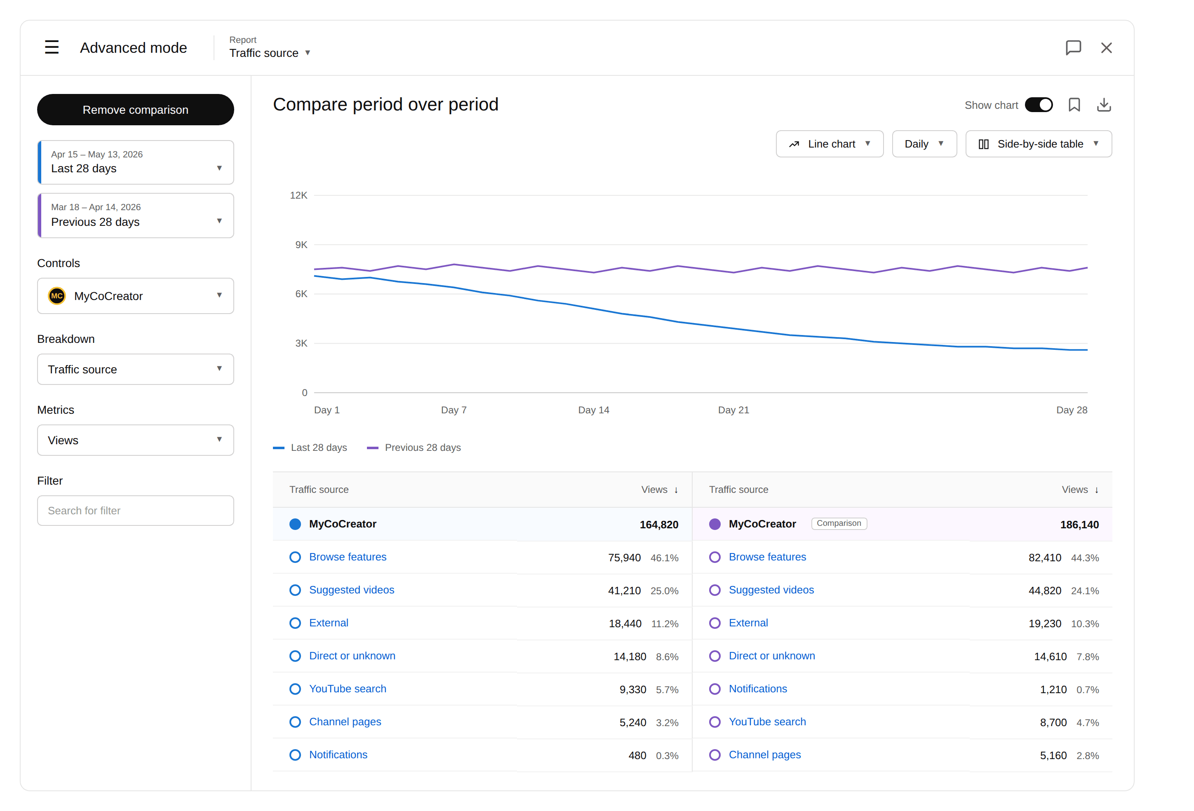Toggle the purple MyCoCreator comparison row circle
The image size is (1194, 811).
pos(715,525)
